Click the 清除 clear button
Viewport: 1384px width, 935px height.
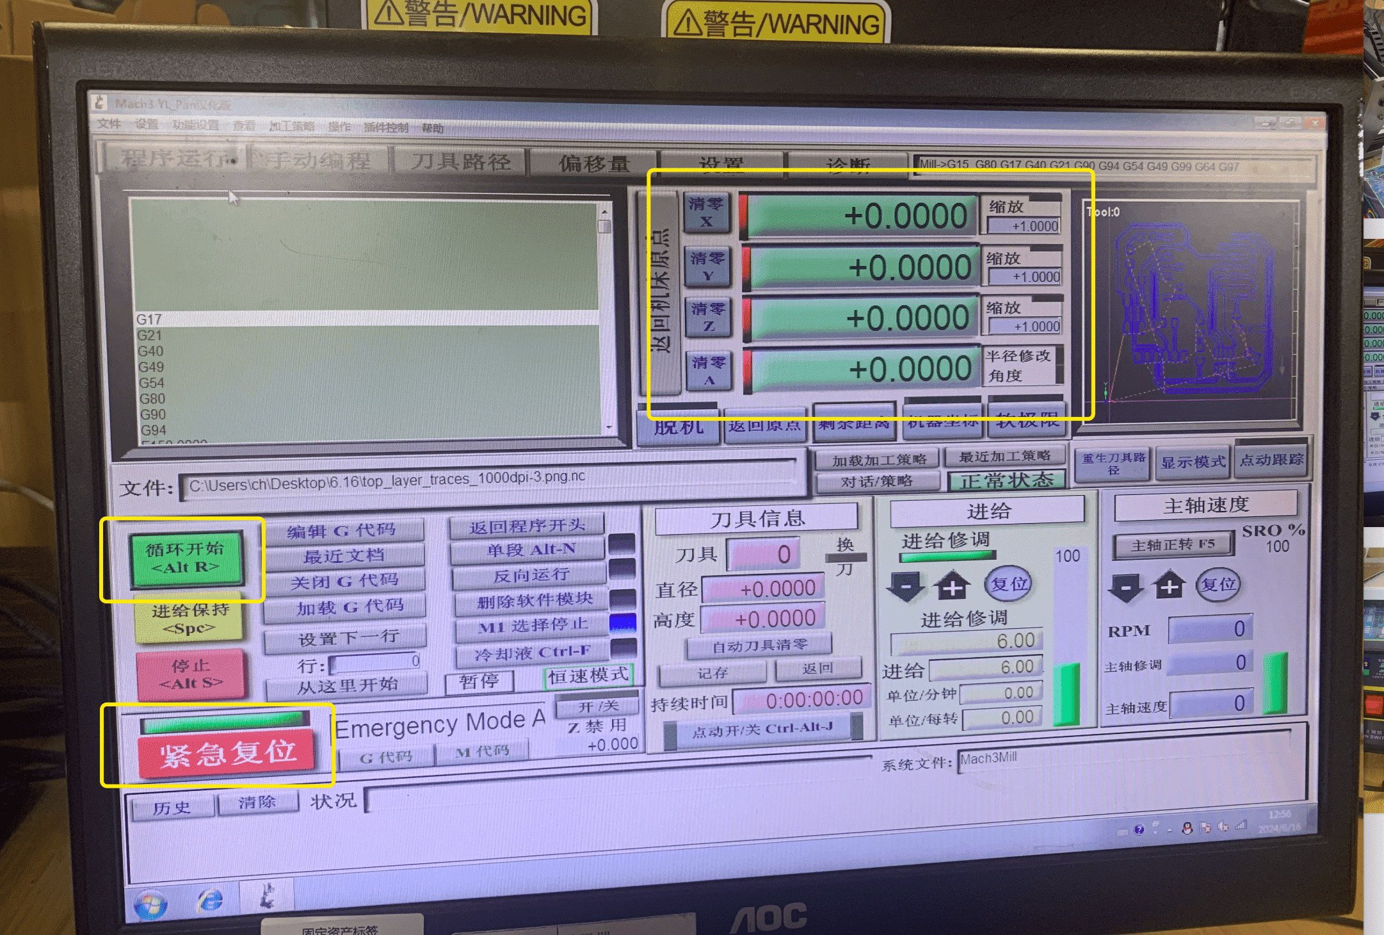coord(257,802)
